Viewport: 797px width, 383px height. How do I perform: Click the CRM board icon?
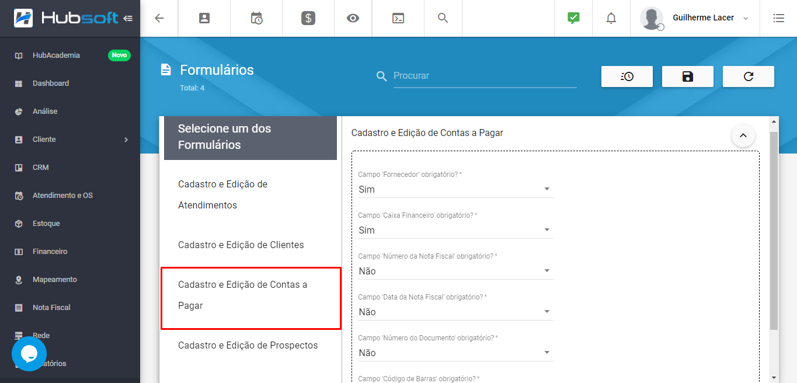pos(19,168)
